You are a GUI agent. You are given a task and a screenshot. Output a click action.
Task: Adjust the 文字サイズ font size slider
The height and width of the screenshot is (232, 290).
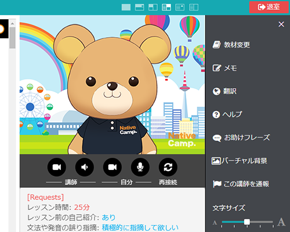click(247, 222)
